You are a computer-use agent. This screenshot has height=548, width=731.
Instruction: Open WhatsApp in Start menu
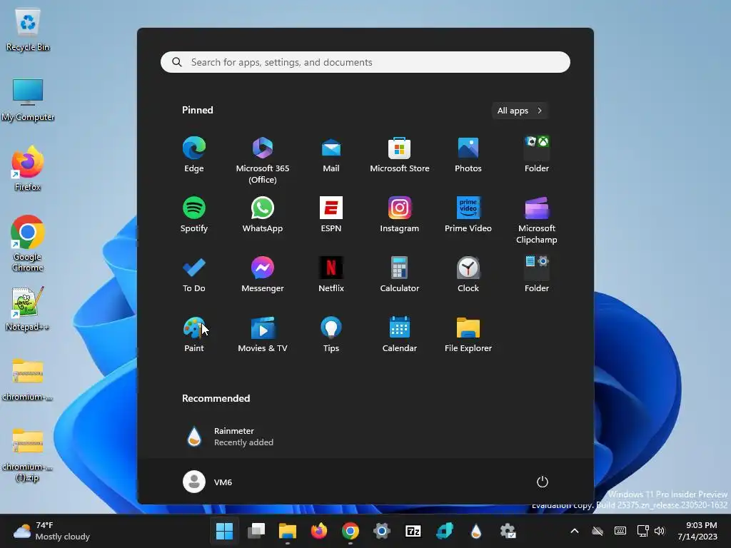(x=263, y=214)
